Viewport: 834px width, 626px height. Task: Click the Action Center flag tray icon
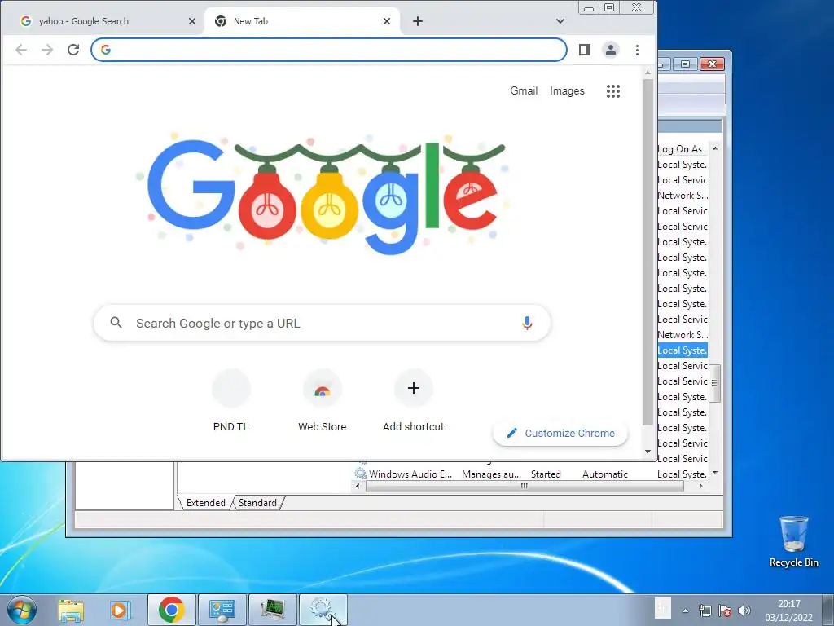pos(724,611)
